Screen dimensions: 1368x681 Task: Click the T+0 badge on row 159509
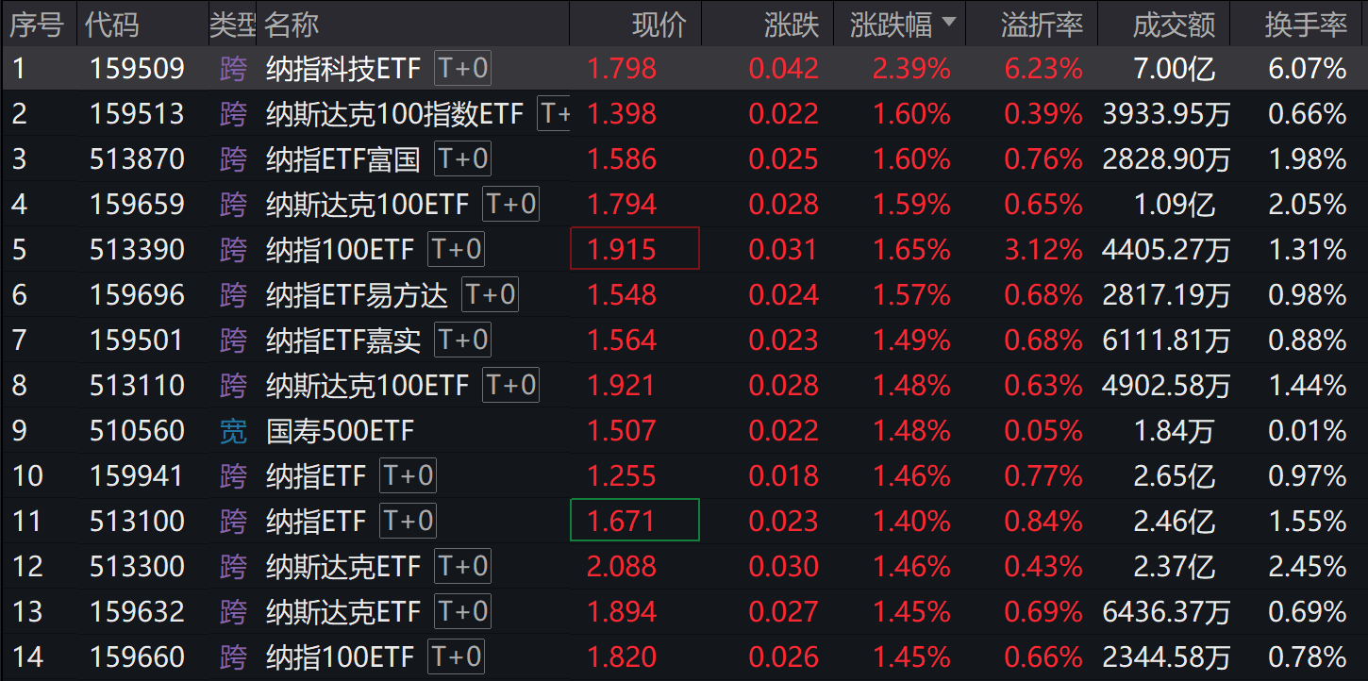click(x=462, y=69)
